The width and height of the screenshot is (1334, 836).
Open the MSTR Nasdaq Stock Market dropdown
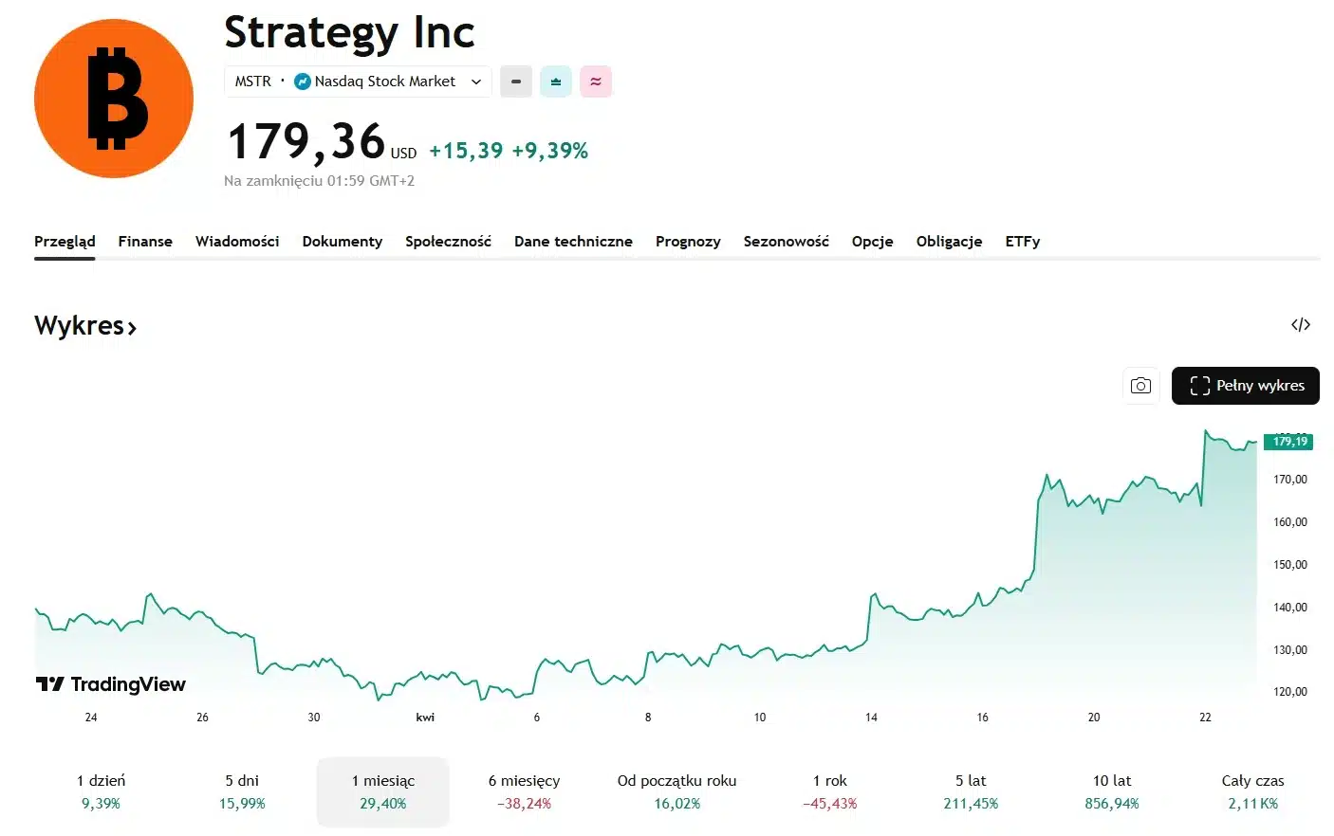pos(358,82)
